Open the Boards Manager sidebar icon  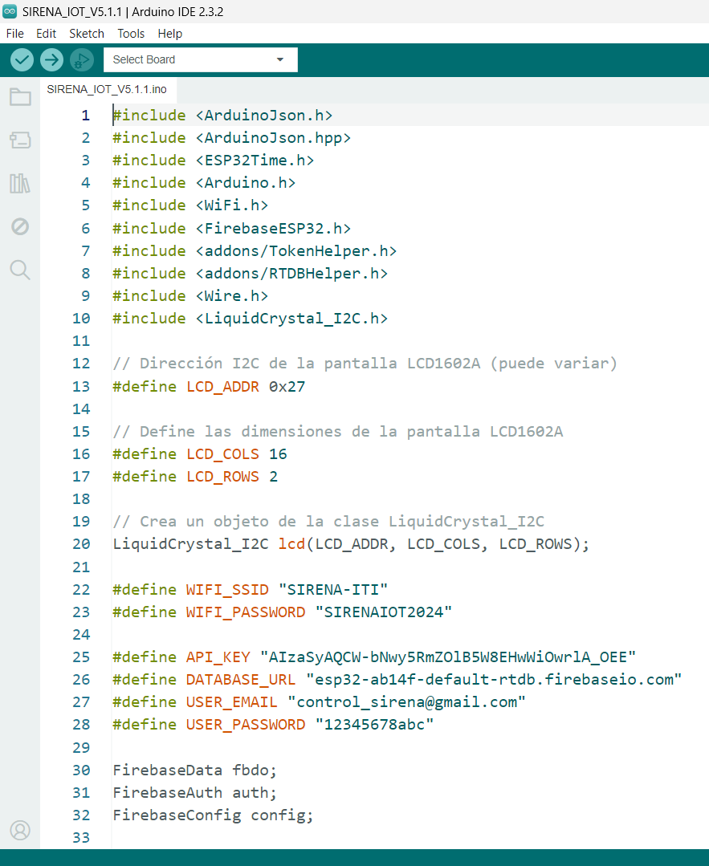pos(20,140)
